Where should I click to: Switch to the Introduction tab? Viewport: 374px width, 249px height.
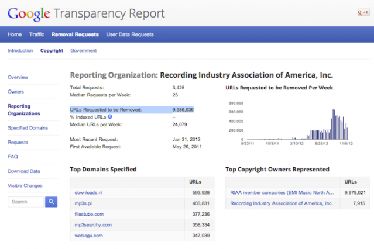pyautogui.click(x=20, y=50)
